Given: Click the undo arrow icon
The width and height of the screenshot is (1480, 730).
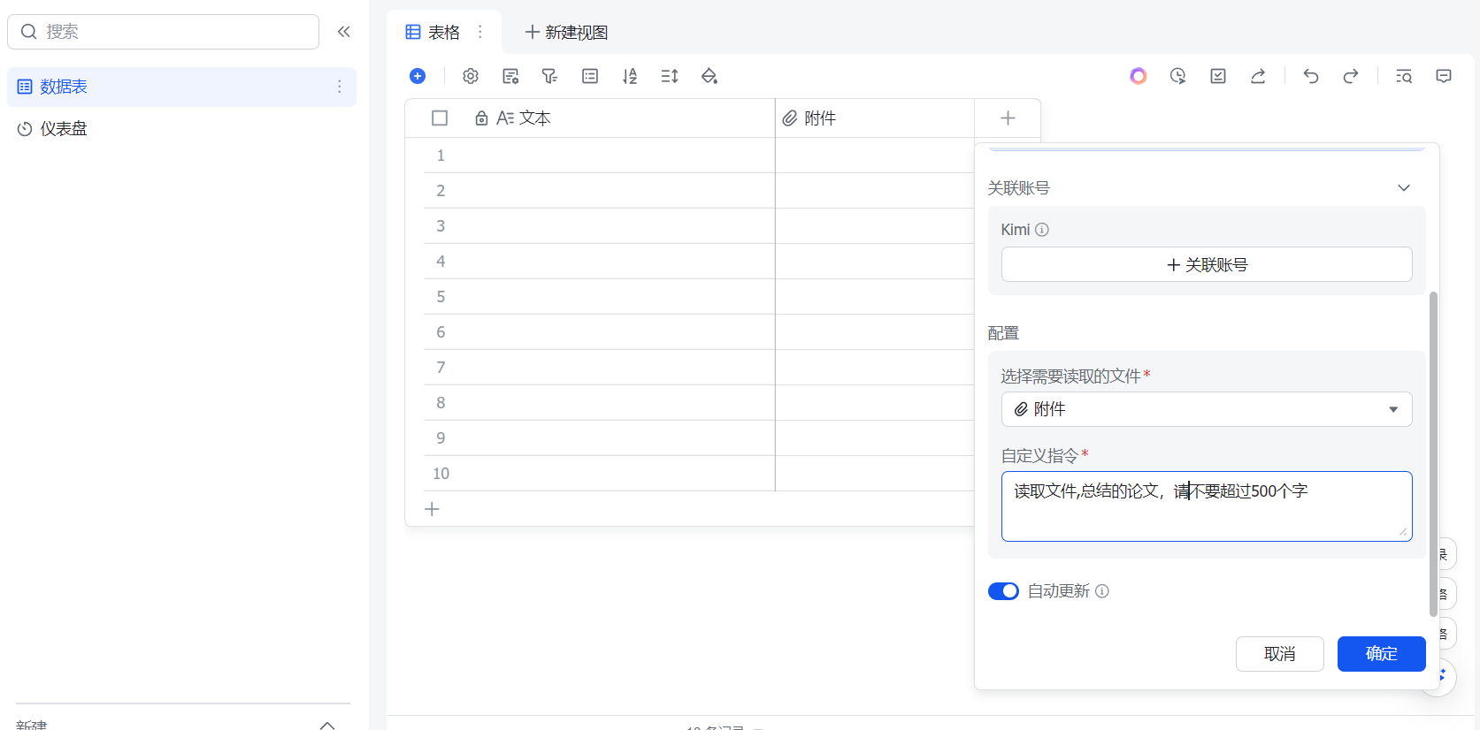Looking at the screenshot, I should (x=1311, y=76).
